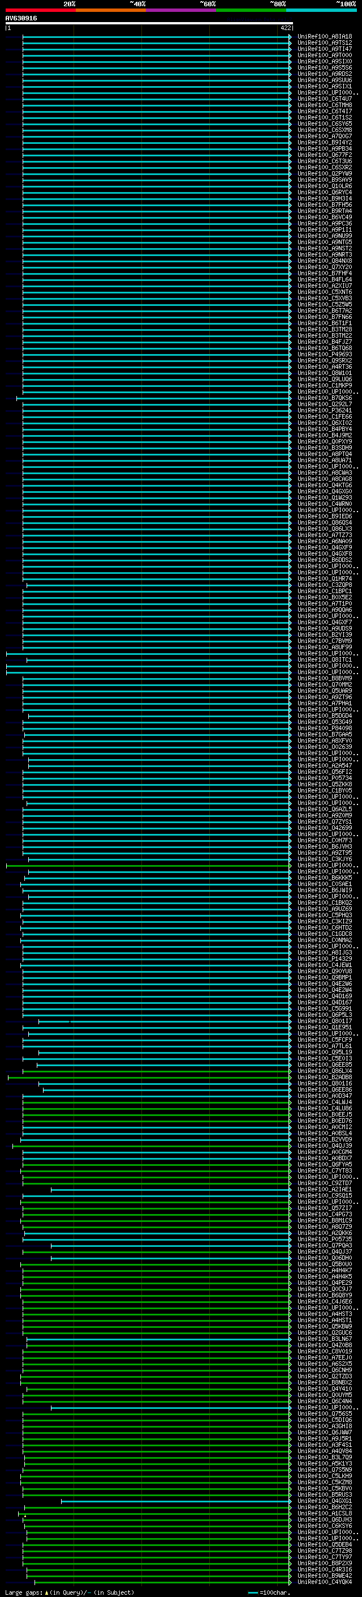Select hit label UniRef100_B6T7A2
Screen dimensions: 362x1597
point(325,311)
